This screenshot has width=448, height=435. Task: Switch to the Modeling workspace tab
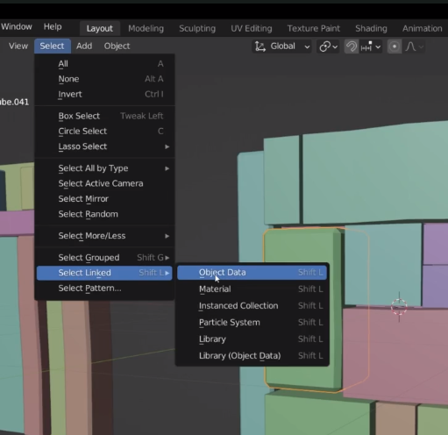146,28
